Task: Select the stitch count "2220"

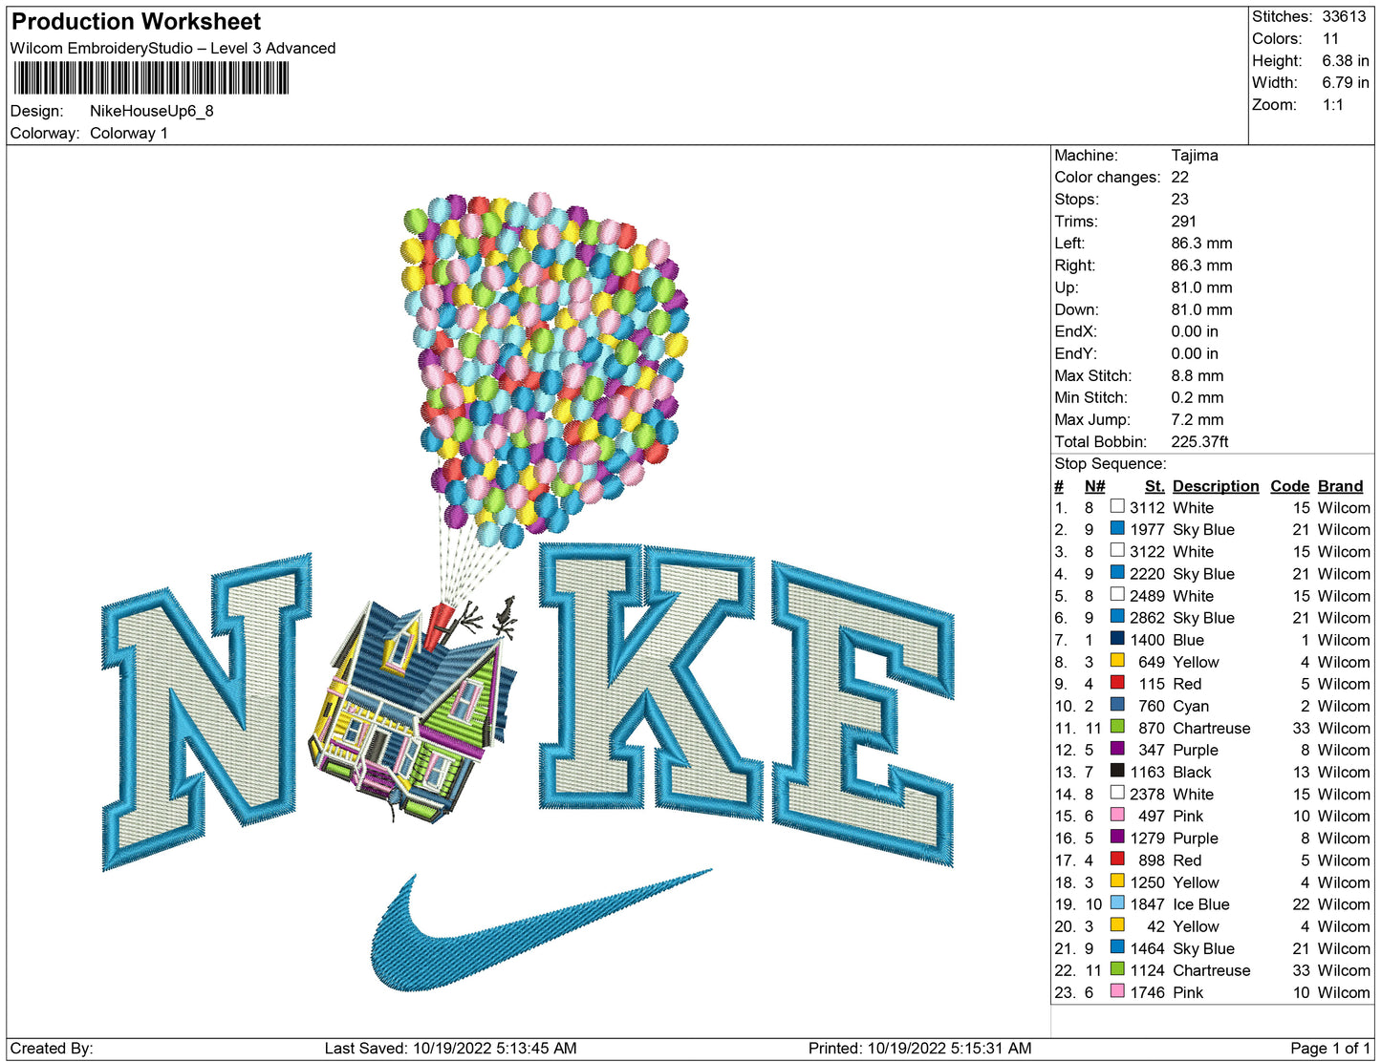Action: coord(1147,574)
